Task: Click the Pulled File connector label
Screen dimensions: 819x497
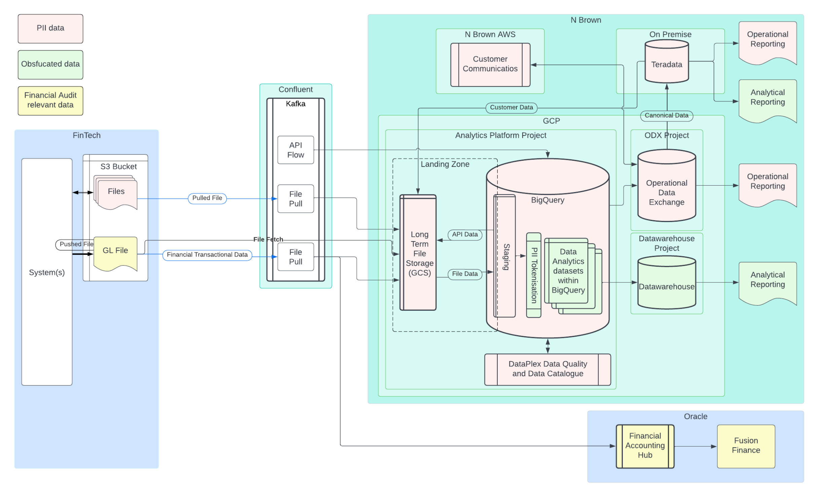Action: pyautogui.click(x=207, y=198)
